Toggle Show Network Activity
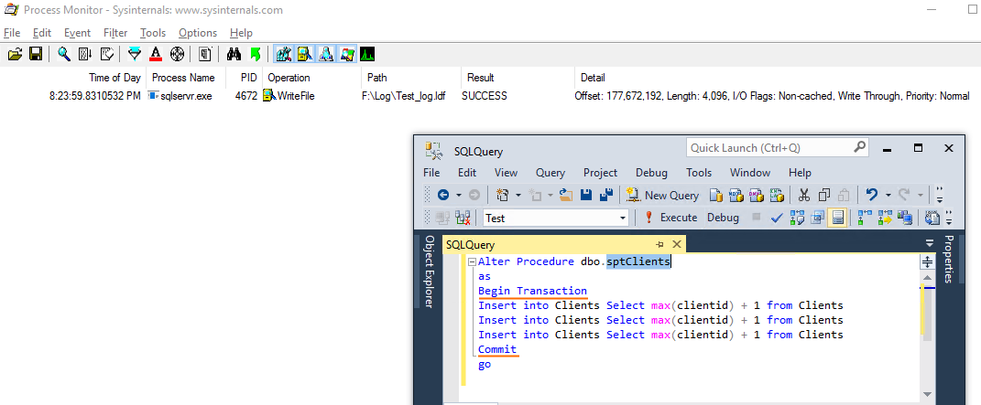Viewport: 981px width, 405px height. coord(325,54)
